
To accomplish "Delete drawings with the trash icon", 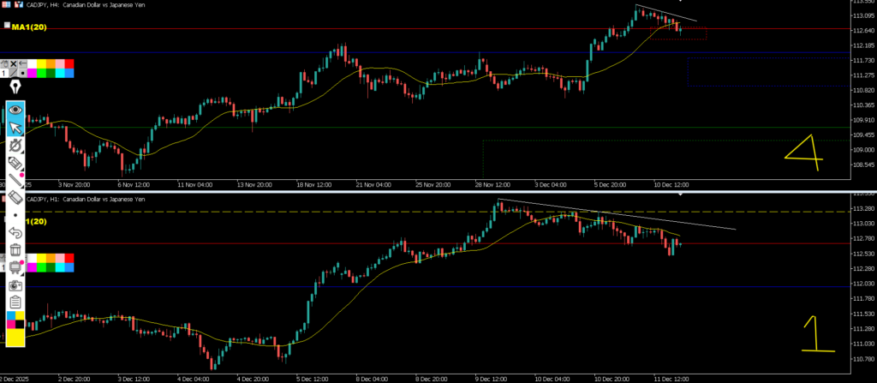I will tap(15, 250).
